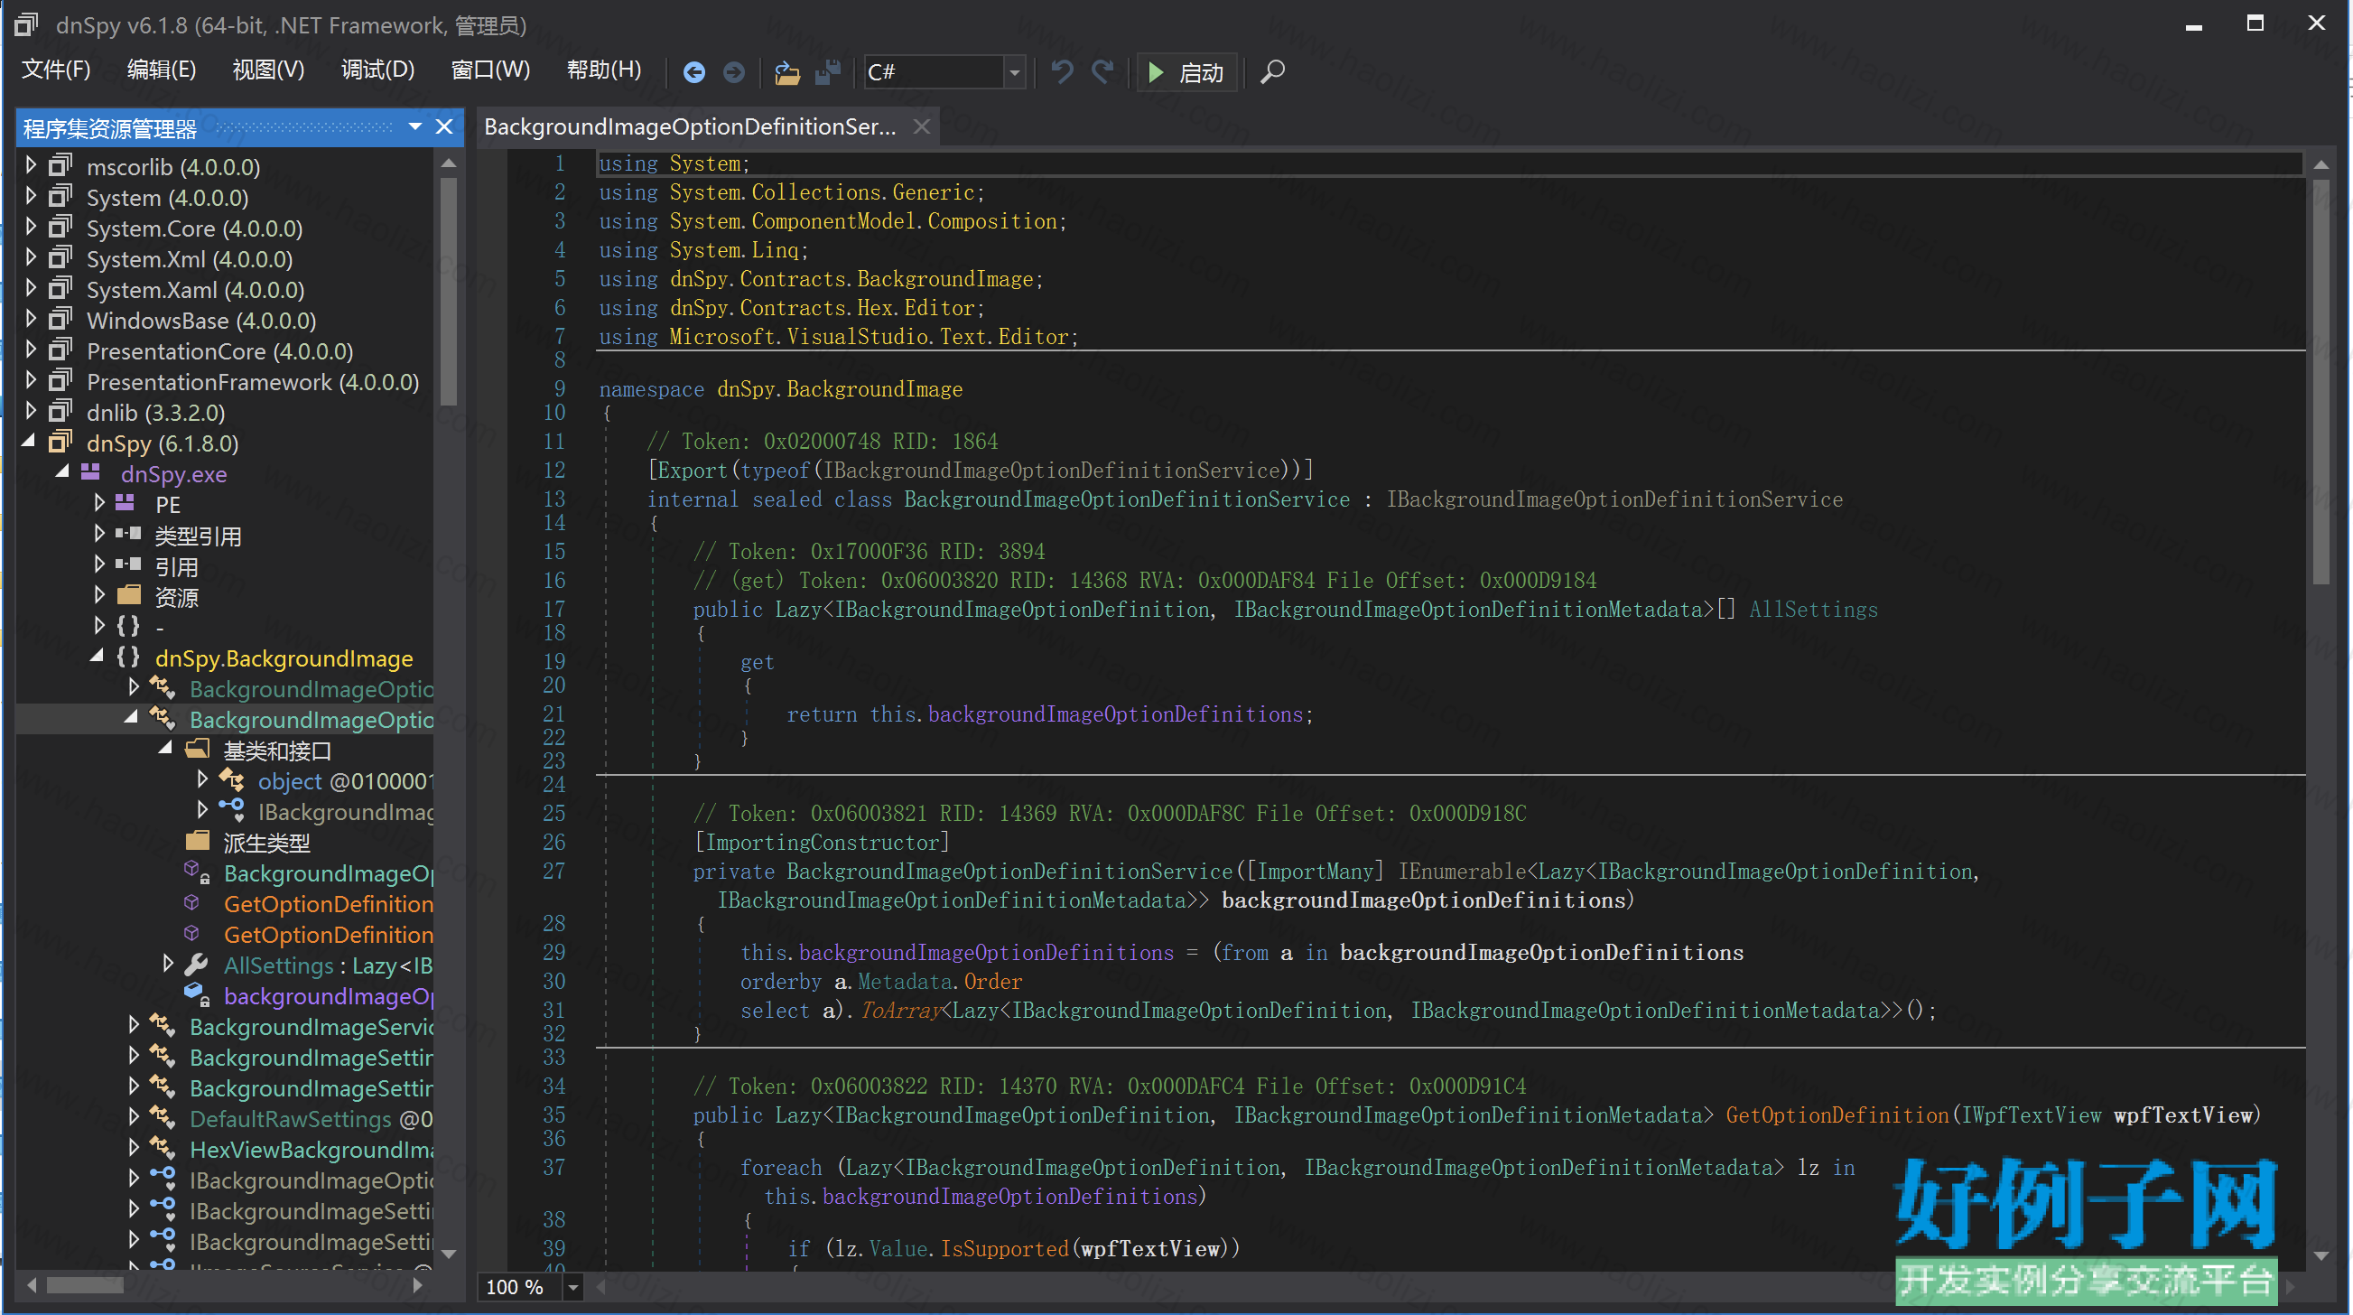Image resolution: width=2353 pixels, height=1315 pixels.
Task: Click the 基类和接口 open folder icon
Action: click(x=198, y=750)
